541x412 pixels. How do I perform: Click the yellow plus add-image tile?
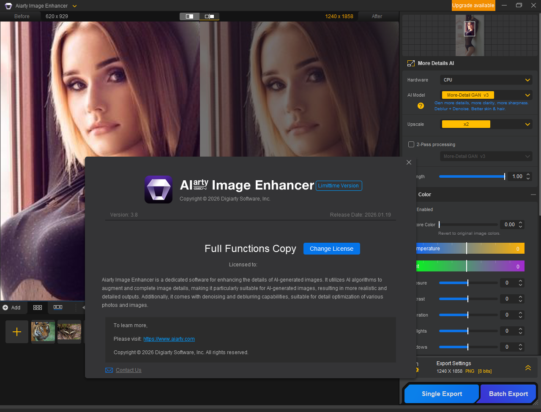[x=17, y=332]
